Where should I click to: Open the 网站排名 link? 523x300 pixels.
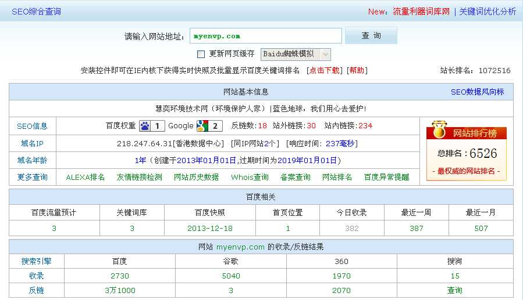pos(337,178)
